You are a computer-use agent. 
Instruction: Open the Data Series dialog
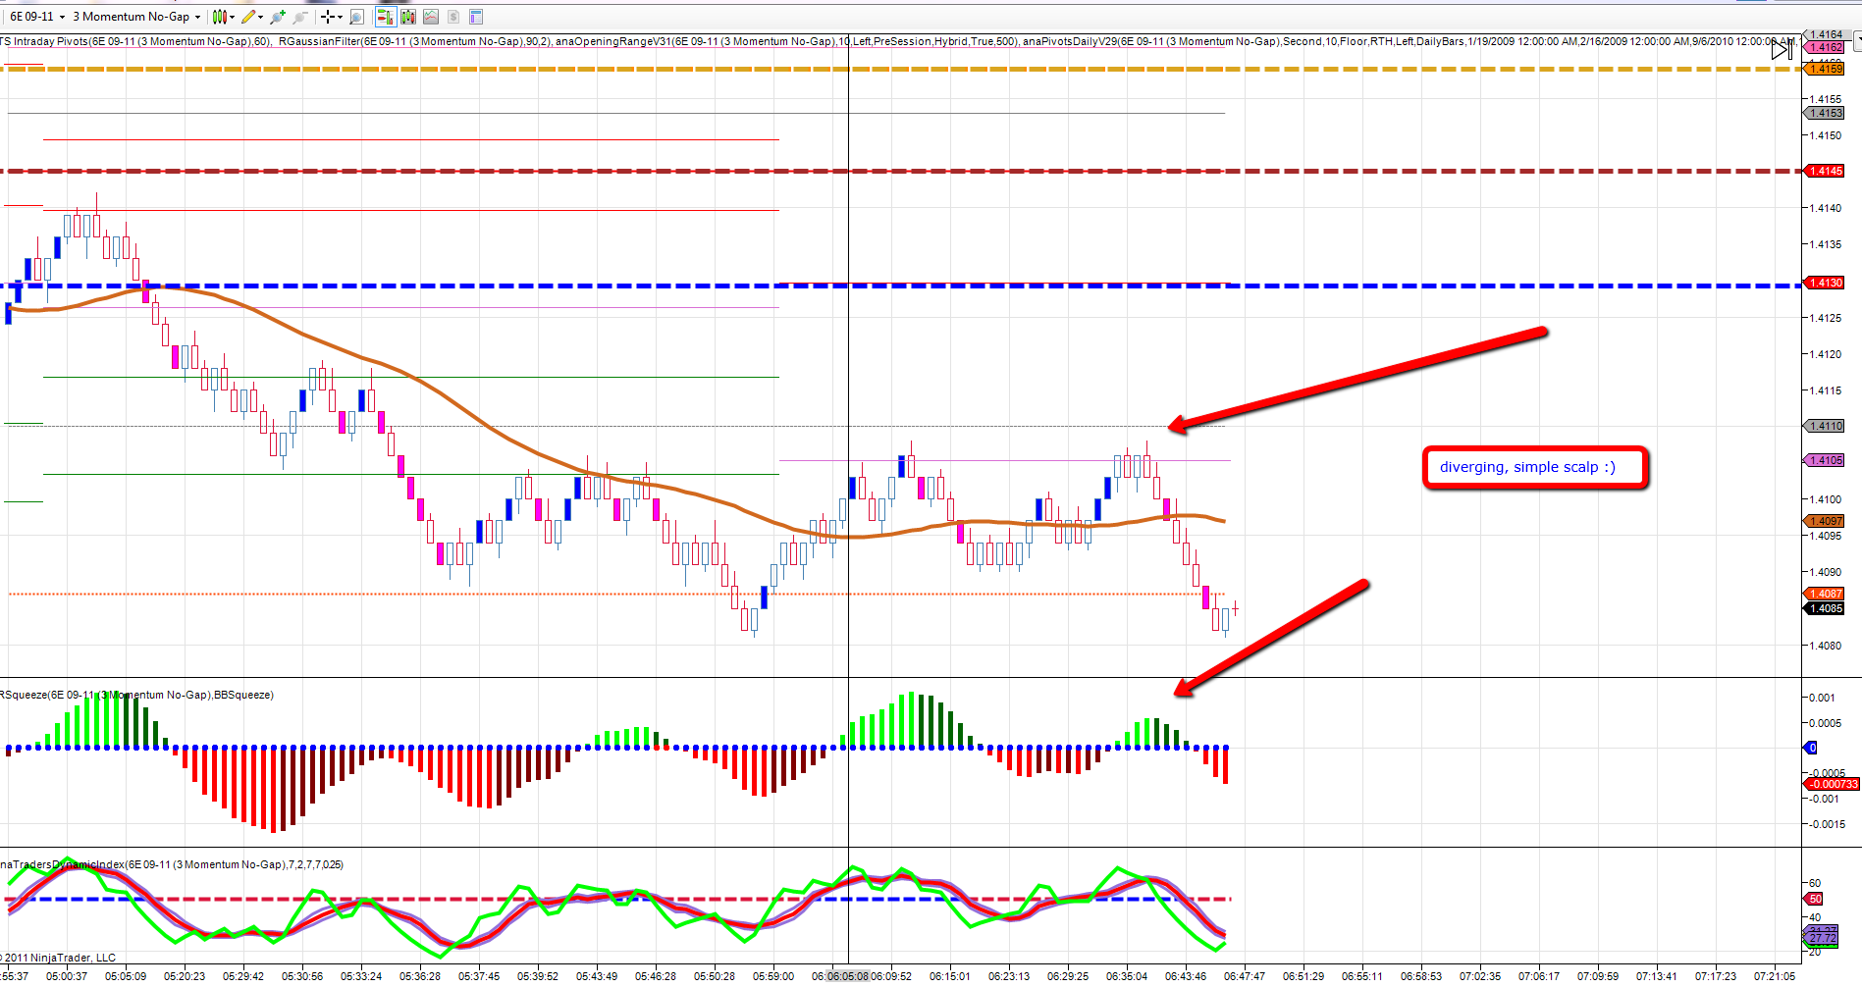tap(408, 17)
